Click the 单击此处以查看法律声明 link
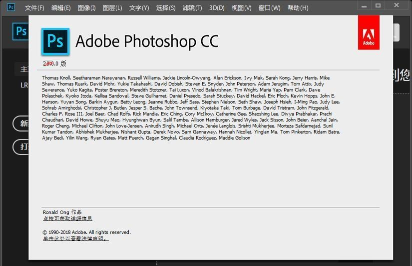Image resolution: width=412 pixels, height=266 pixels. coord(76,238)
